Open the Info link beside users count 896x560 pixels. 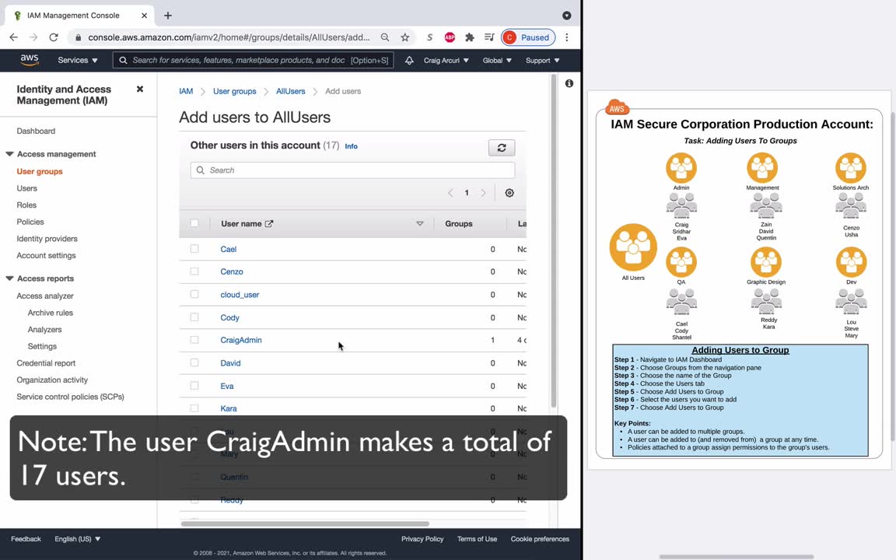tap(351, 146)
